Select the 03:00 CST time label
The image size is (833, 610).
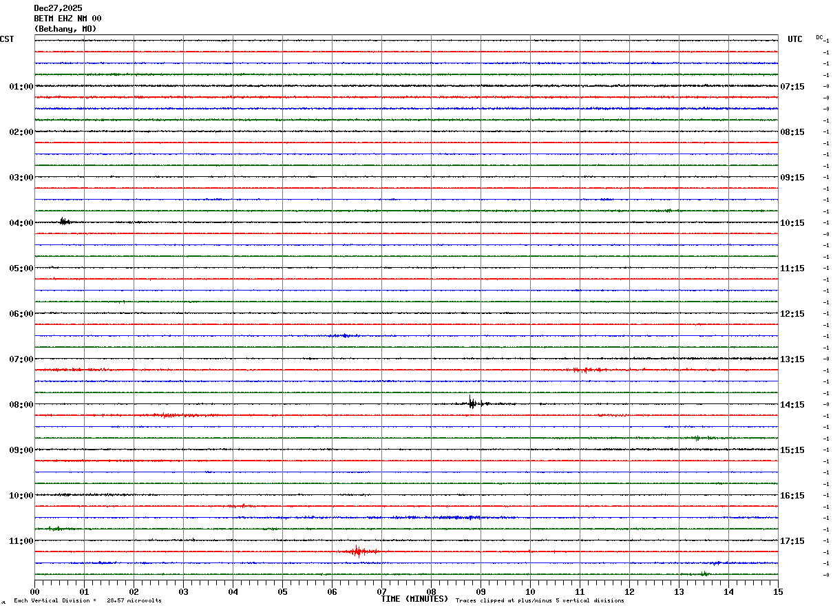21,178
